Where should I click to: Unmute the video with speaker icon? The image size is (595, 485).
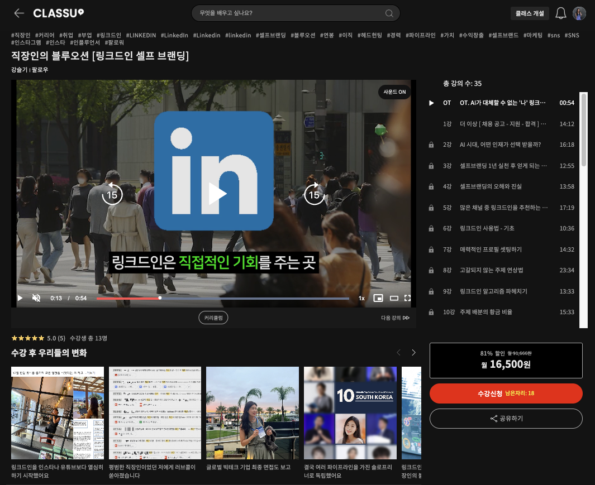(x=36, y=298)
